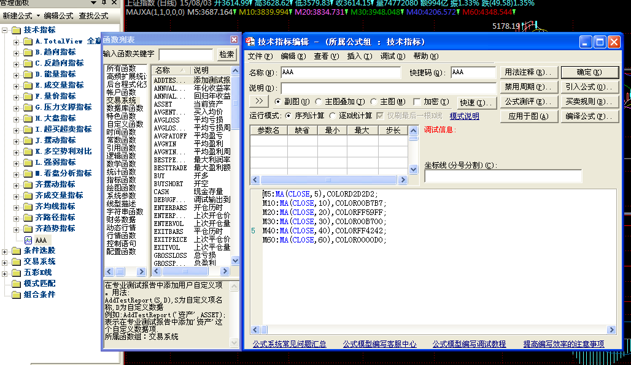Close the 函数列表 window
Screen dimensions: 631x365
coord(233,40)
